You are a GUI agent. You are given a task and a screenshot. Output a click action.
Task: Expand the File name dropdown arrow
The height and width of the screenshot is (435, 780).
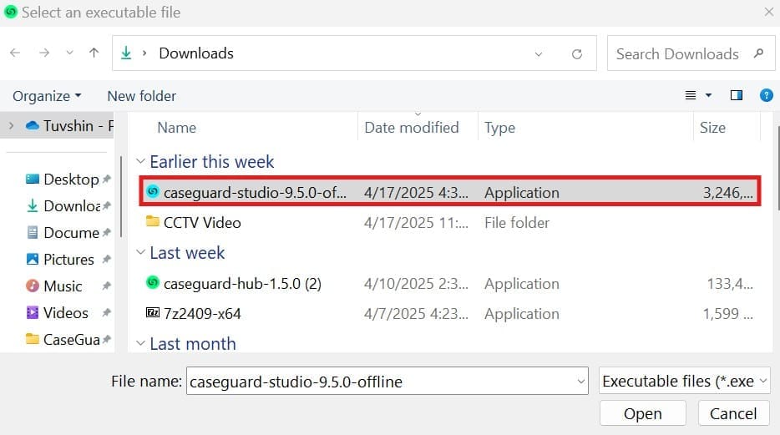click(581, 382)
